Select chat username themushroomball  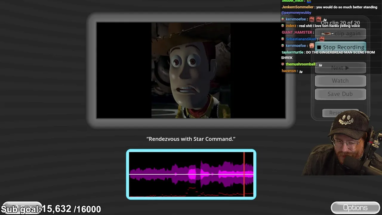(x=301, y=64)
